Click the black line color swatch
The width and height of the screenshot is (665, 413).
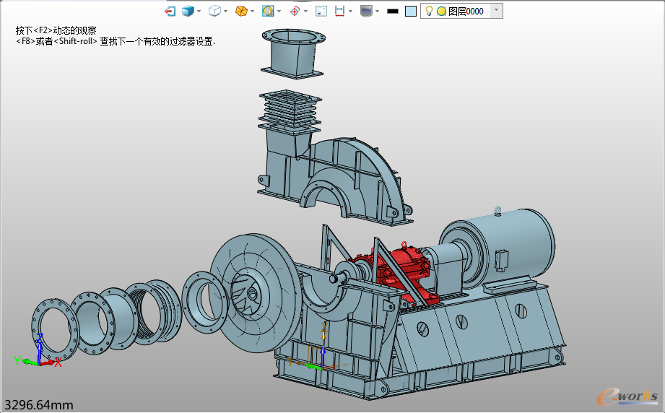[393, 12]
